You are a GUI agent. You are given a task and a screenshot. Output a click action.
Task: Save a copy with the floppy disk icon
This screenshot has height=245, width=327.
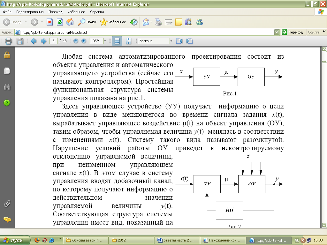tap(20, 41)
